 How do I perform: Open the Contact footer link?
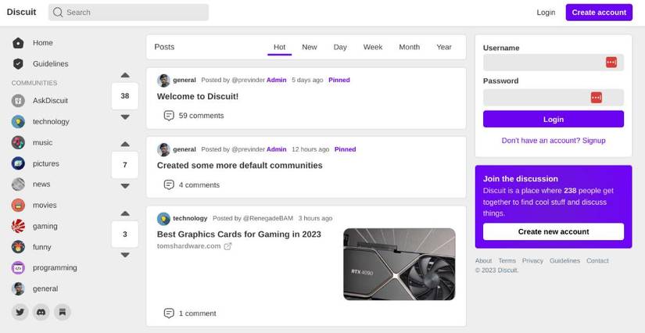pos(597,260)
